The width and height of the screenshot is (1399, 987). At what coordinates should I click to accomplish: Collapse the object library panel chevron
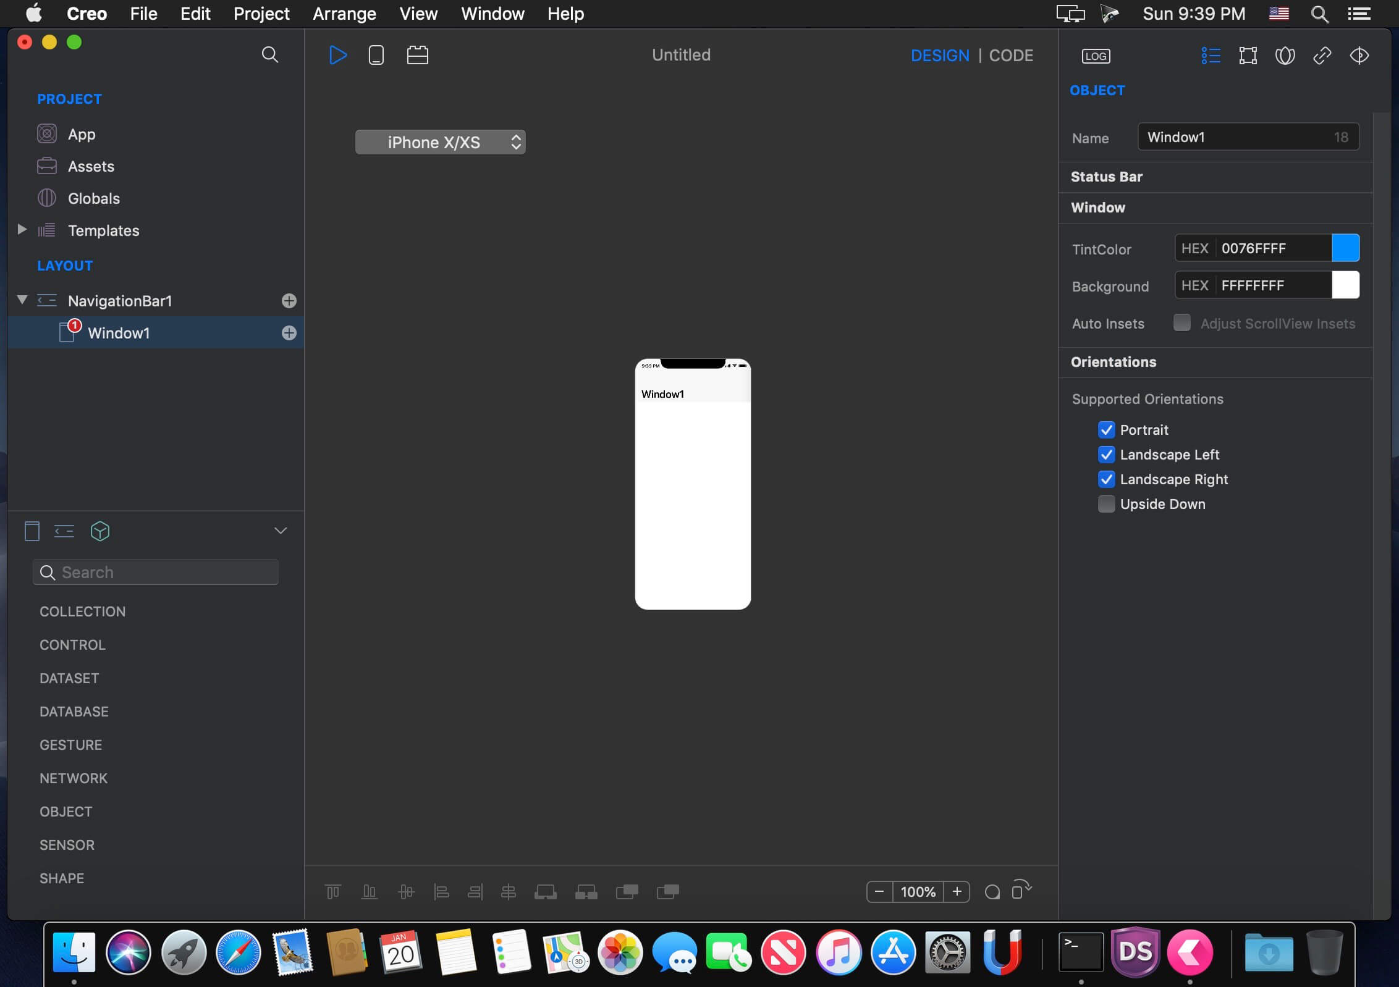click(x=281, y=531)
